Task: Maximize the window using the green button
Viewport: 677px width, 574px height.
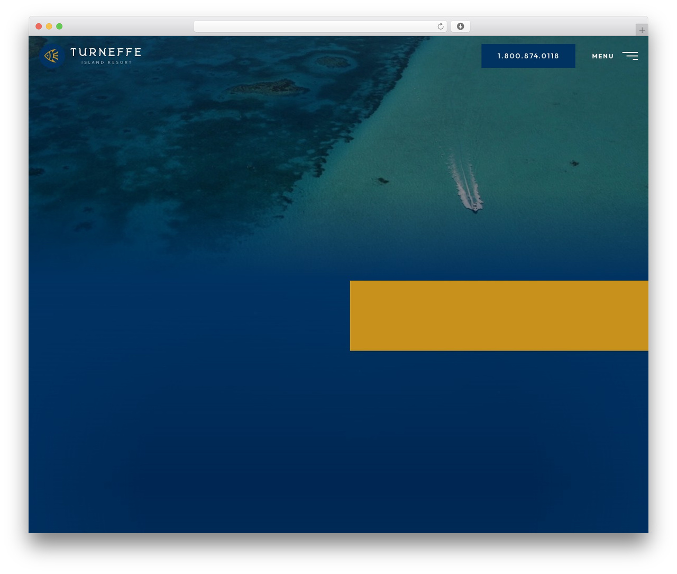Action: 59,26
